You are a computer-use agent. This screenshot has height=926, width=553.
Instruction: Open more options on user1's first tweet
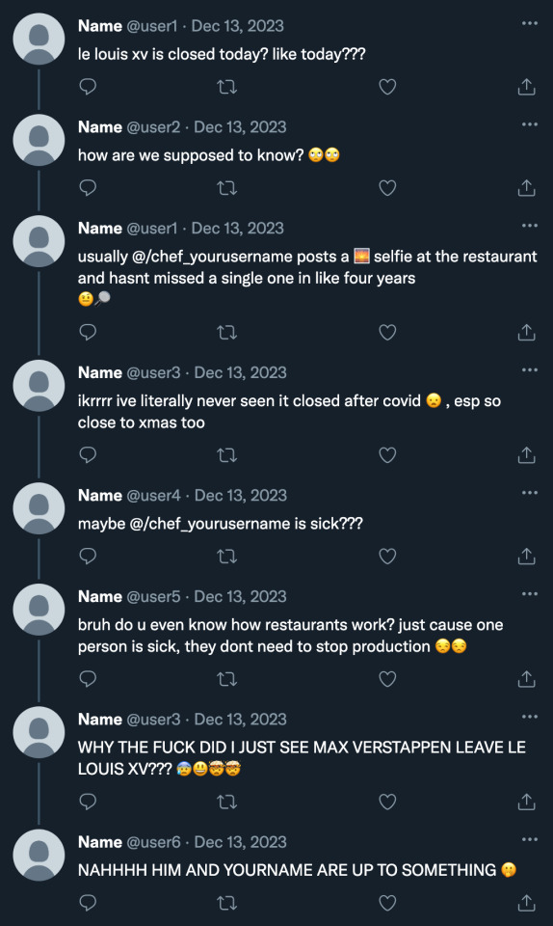coord(530,23)
